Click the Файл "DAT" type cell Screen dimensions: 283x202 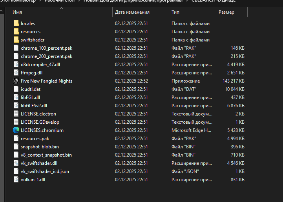(x=184, y=89)
